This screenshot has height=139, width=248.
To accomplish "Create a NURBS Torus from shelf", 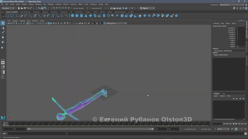I will [x=95, y=15].
